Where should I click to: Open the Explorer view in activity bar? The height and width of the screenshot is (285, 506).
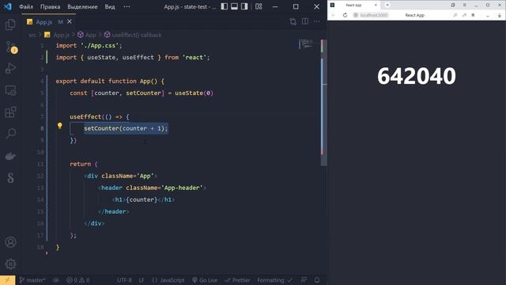10,25
